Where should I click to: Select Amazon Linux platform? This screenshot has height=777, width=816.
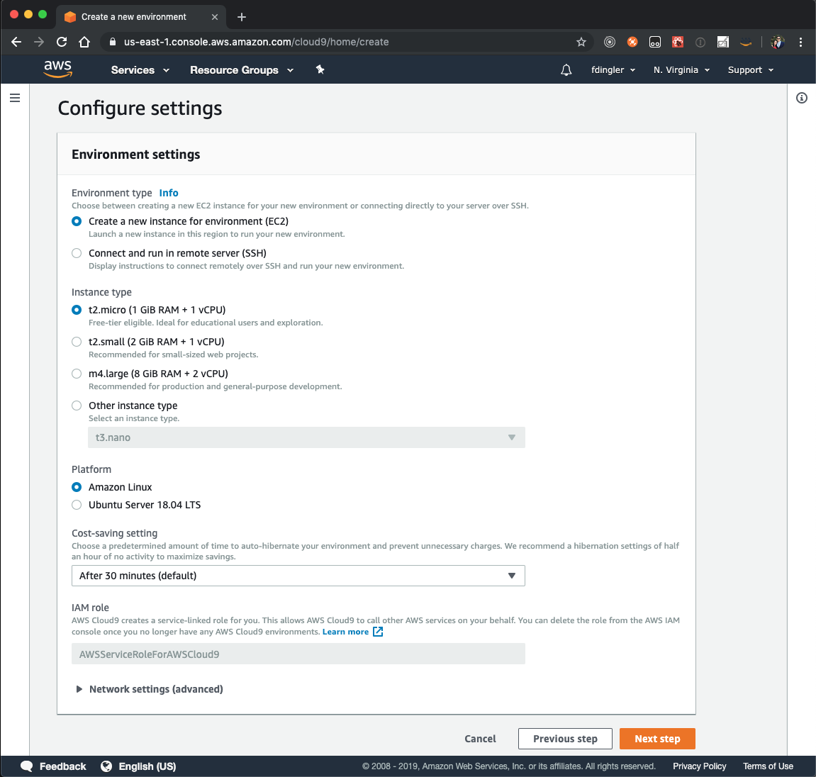click(77, 487)
